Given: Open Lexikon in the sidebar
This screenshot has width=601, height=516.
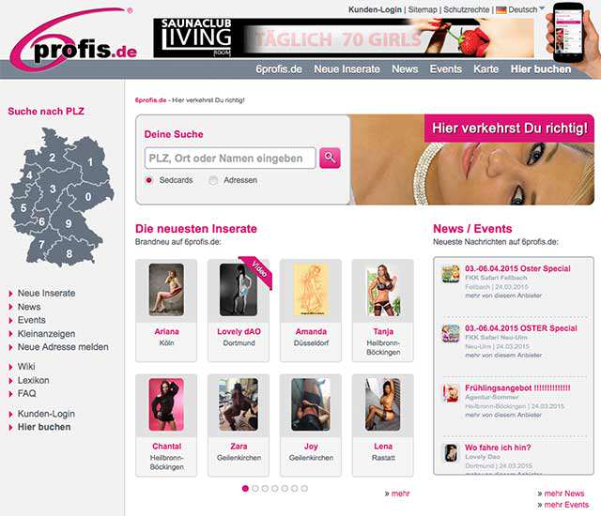Looking at the screenshot, I should click(x=34, y=381).
